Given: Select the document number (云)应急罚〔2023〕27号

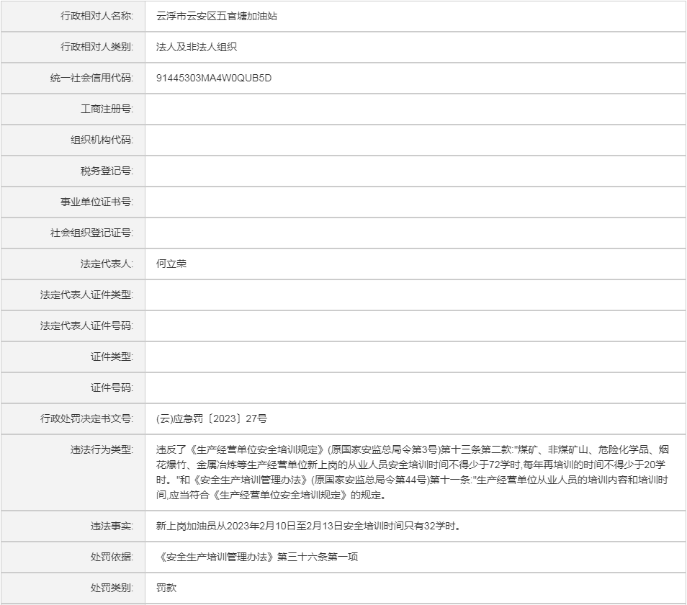Looking at the screenshot, I should [x=212, y=418].
